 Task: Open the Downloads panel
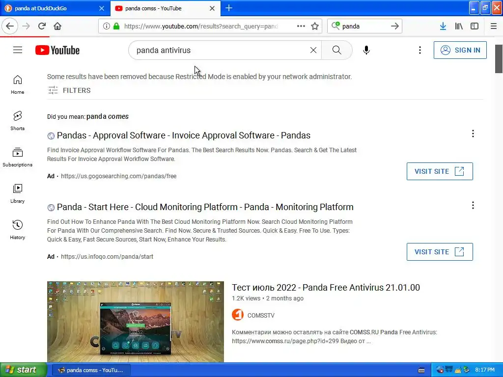click(443, 26)
